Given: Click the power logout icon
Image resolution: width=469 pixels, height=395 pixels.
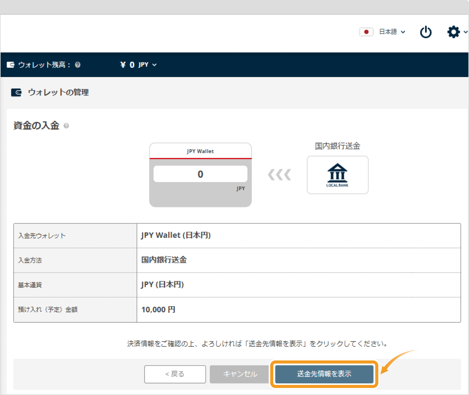Looking at the screenshot, I should (x=426, y=32).
